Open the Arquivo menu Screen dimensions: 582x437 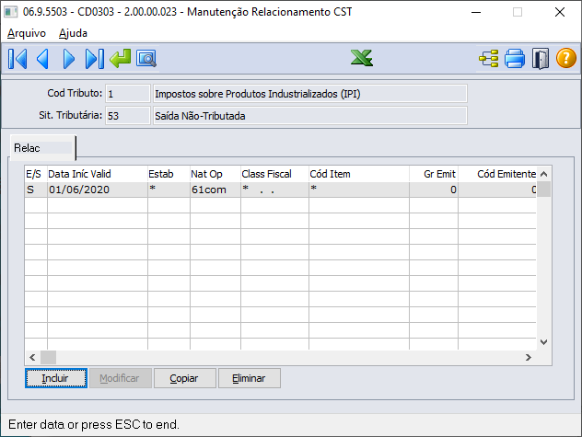[x=27, y=32]
